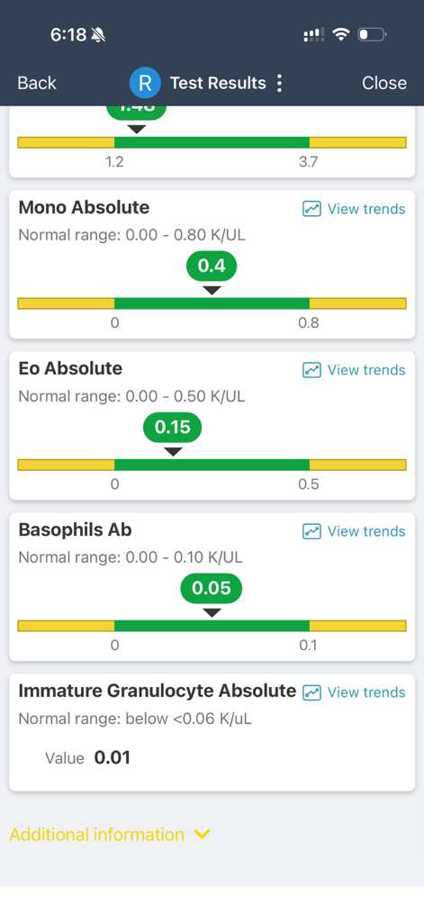Screen dimensions: 424x922
Task: Tap the yellow chevron next to Additional information
Action: pyautogui.click(x=202, y=834)
